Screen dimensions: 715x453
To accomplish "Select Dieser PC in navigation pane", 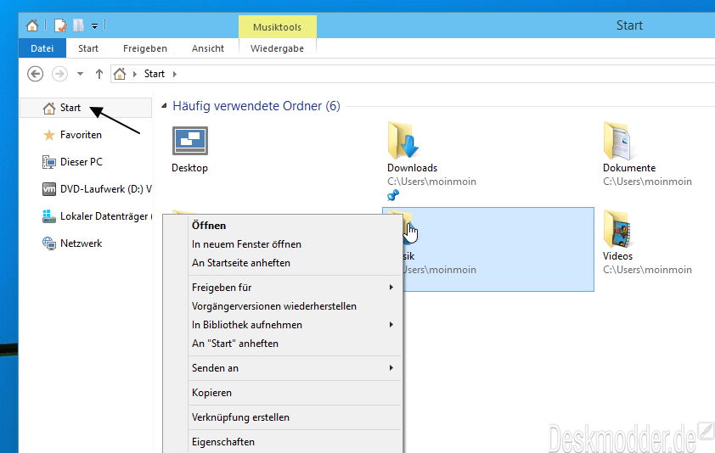I will (x=82, y=162).
